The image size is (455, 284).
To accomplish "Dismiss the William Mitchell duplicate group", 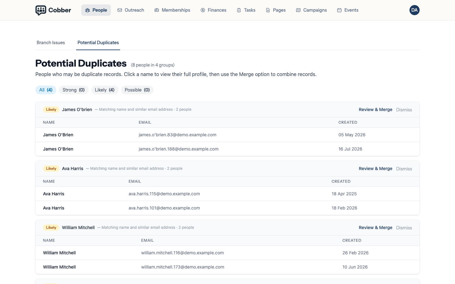I will click(x=404, y=228).
